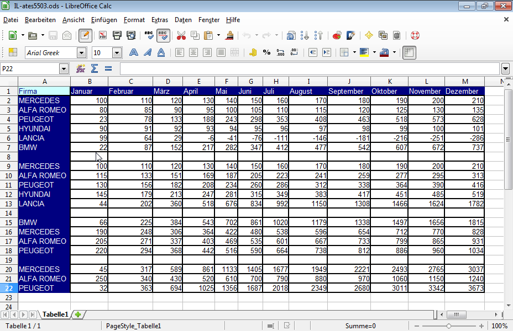The height and width of the screenshot is (331, 513).
Task: Toggle bold text formatting
Action: tap(133, 52)
